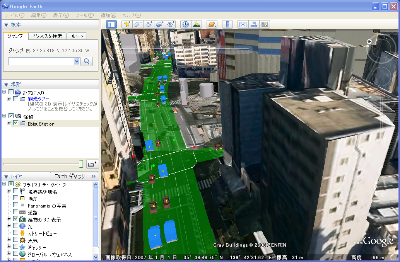This screenshot has width=400, height=262.
Task: Click the road icon beside 道路
Action: [22, 212]
